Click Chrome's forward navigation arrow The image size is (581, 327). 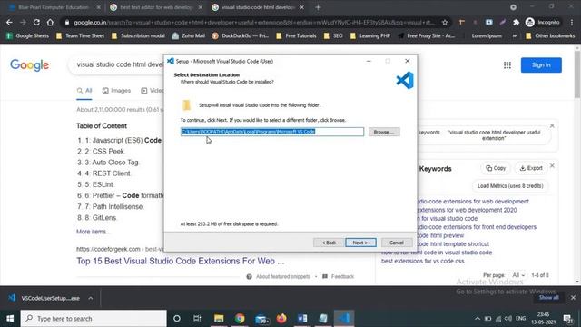[x=23, y=22]
